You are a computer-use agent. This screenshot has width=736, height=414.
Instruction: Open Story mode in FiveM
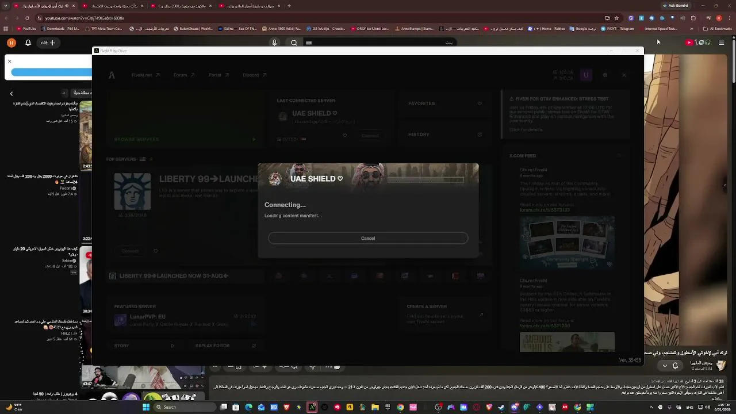pos(144,346)
